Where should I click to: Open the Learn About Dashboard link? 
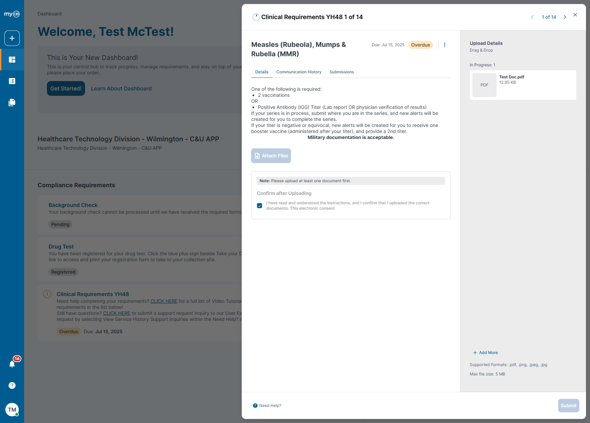[121, 88]
